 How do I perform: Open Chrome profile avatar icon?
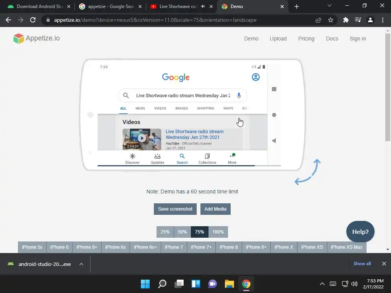(370, 20)
